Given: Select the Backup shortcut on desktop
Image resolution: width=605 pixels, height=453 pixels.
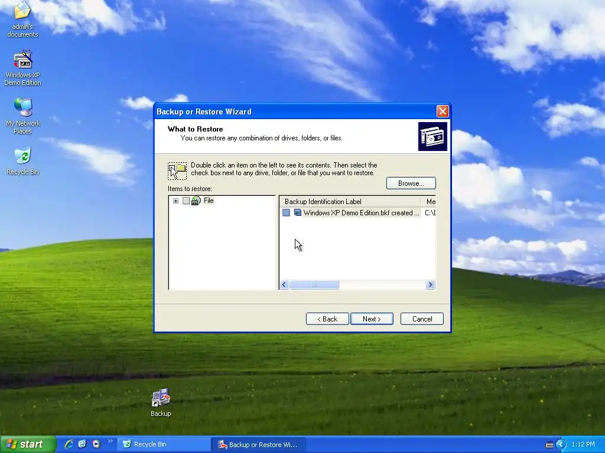Looking at the screenshot, I should click(x=161, y=402).
